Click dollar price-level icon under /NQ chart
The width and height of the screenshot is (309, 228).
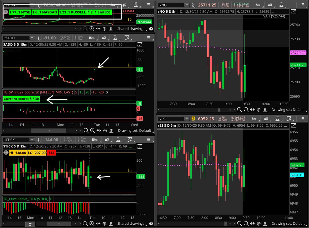click(265, 110)
